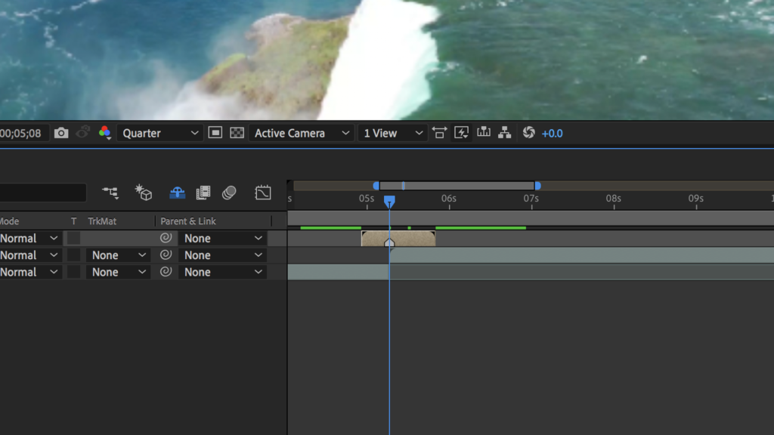Image resolution: width=774 pixels, height=435 pixels.
Task: Open the Quarter resolution dropdown
Action: pos(159,133)
